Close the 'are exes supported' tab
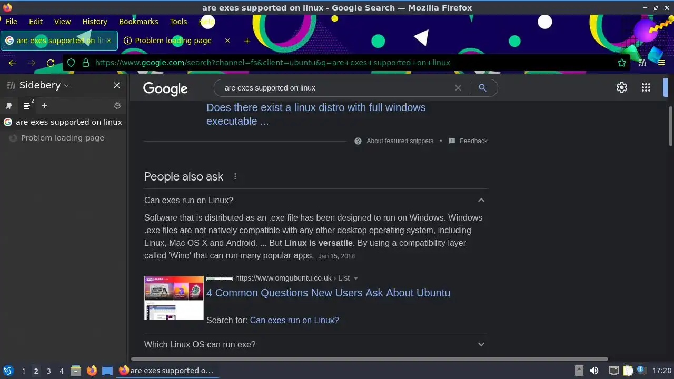 coord(109,41)
